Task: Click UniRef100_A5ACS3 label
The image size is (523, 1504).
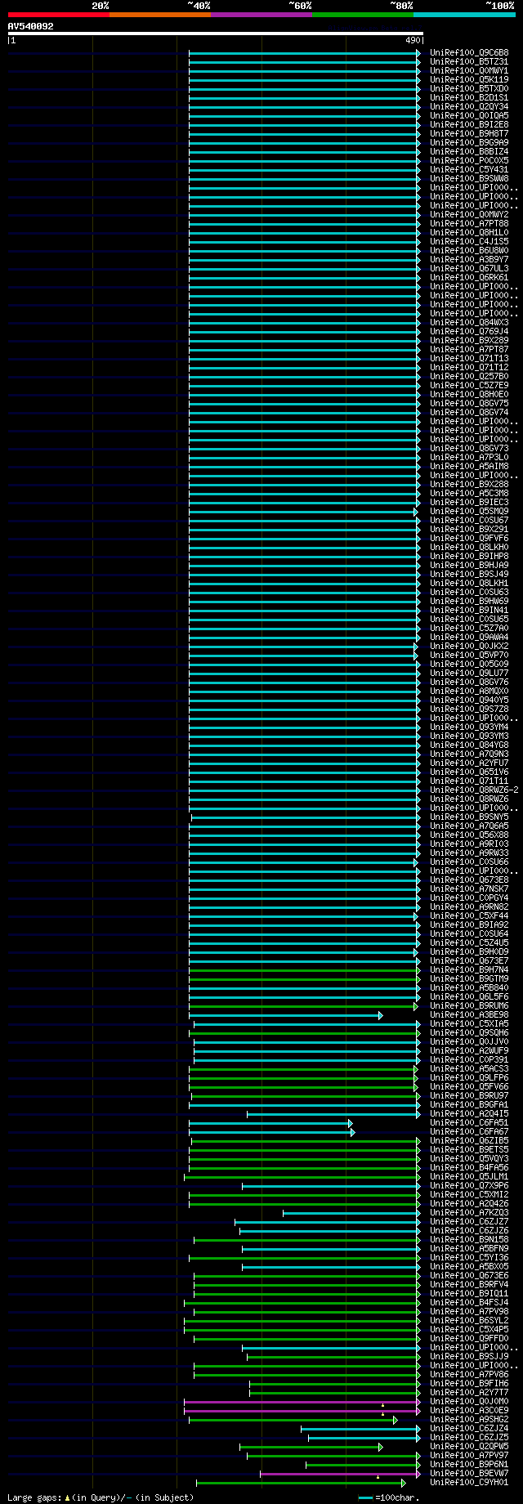Action: pos(469,1068)
